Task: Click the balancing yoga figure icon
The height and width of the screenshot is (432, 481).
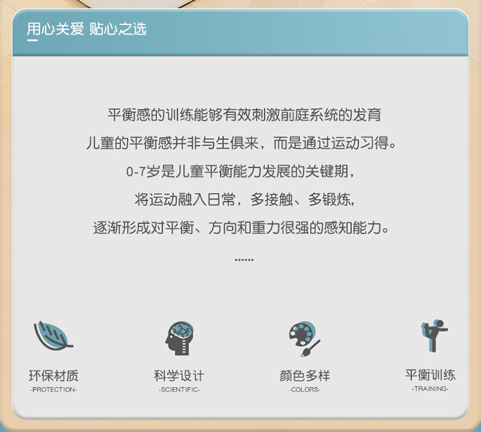Action: tap(433, 335)
